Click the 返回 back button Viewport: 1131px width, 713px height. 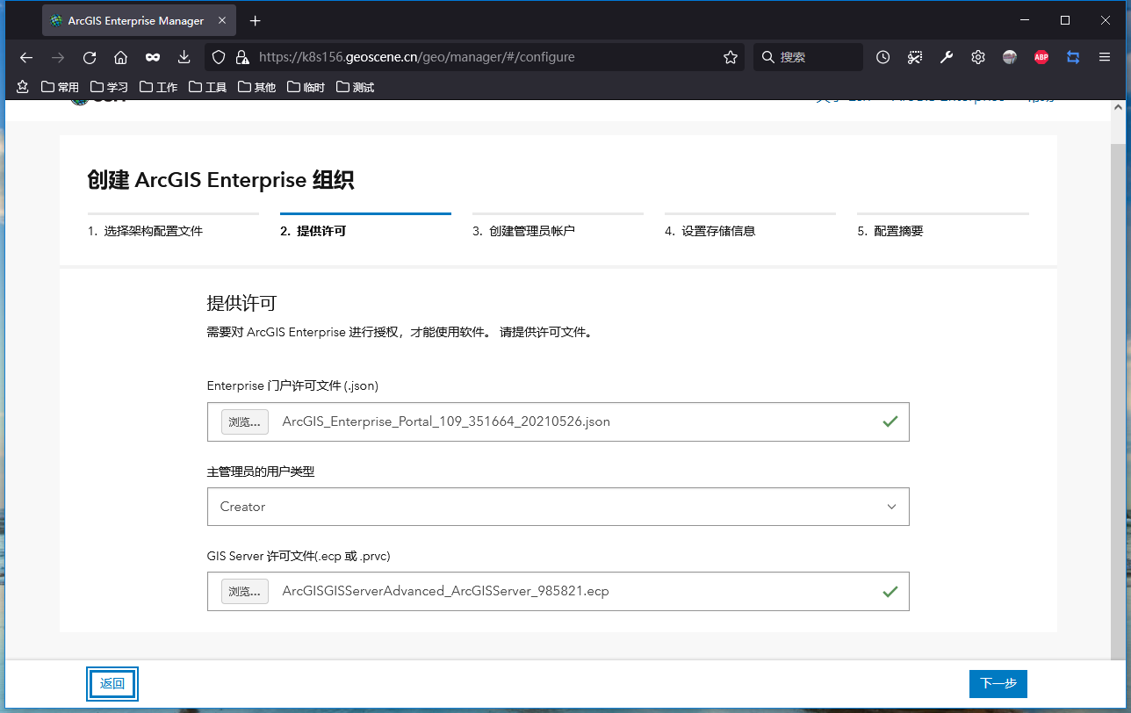click(x=112, y=683)
